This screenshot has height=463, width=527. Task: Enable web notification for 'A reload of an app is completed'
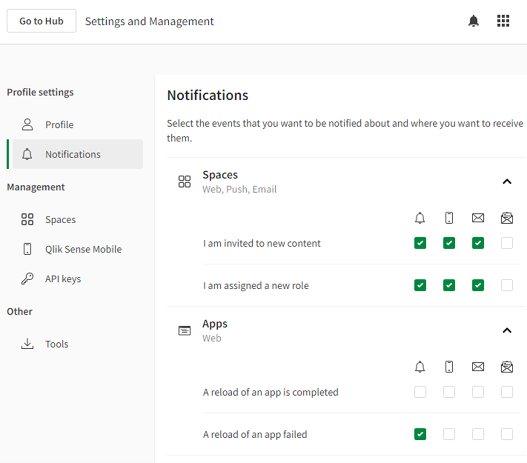tap(420, 392)
